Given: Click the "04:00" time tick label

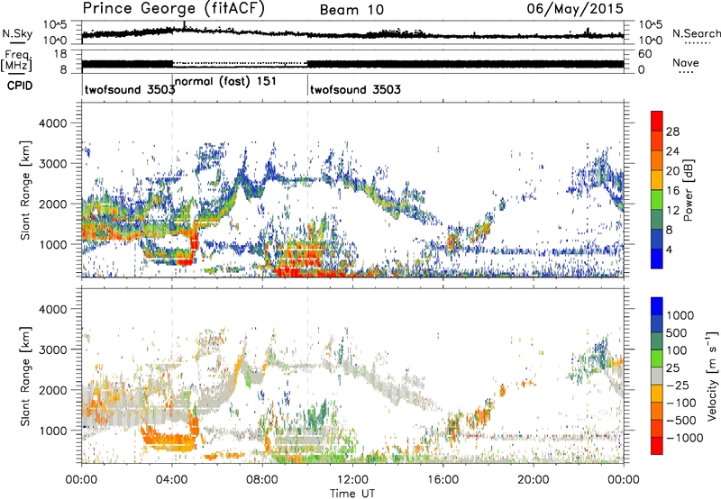Looking at the screenshot, I should click(x=172, y=480).
